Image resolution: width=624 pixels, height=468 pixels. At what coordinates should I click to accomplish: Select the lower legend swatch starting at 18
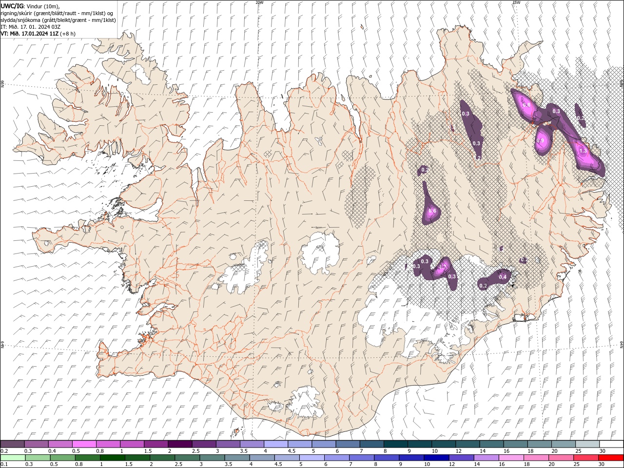pos(536,457)
